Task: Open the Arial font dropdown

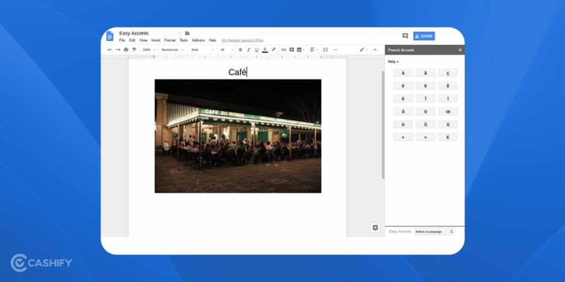Action: tap(202, 50)
